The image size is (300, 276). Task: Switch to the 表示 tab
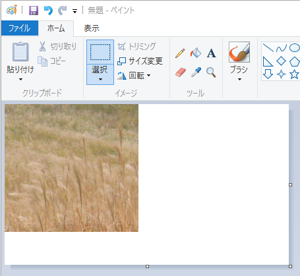click(x=92, y=28)
